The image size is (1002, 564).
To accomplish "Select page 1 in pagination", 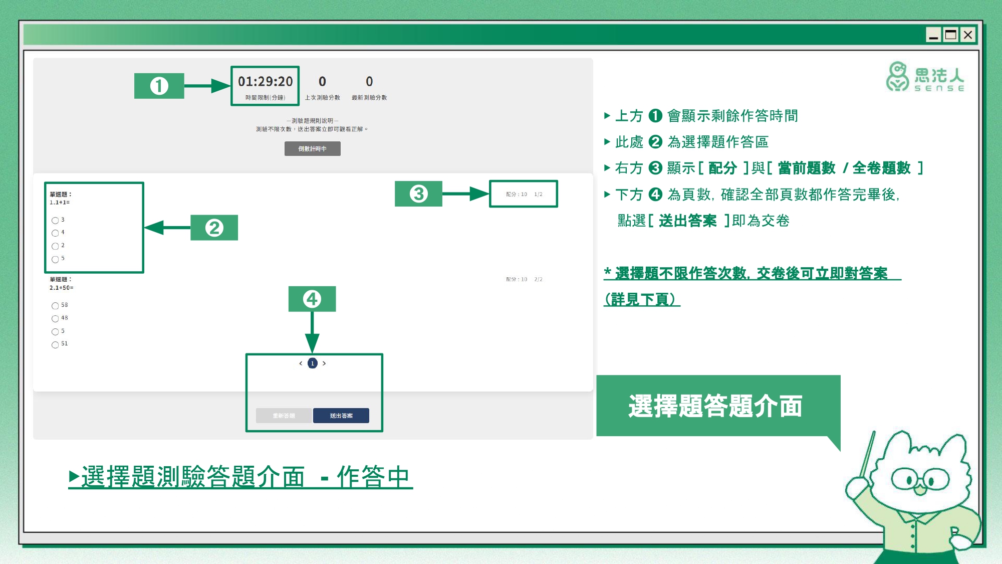I will point(313,363).
